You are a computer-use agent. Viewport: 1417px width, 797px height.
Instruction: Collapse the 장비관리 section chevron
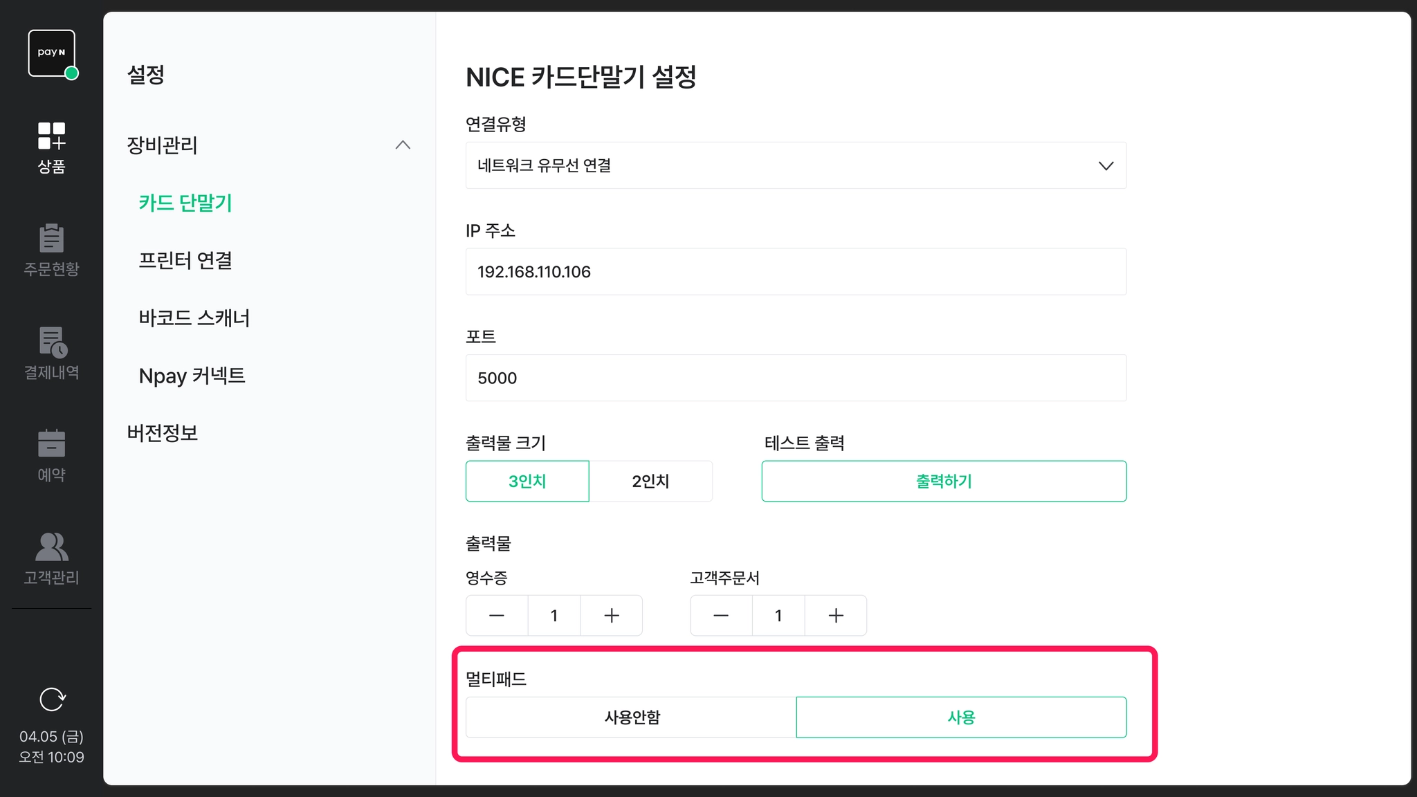point(403,145)
